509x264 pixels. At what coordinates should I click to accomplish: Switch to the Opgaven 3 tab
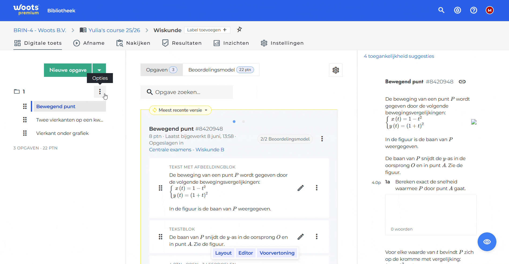(x=162, y=70)
